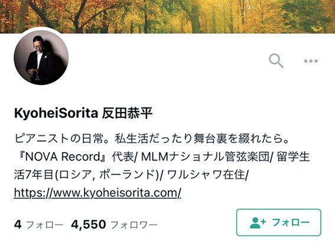Image resolution: width=335 pixels, height=246 pixels.
Task: Click ワルシャワ在住 in the bio text
Action: 206,175
